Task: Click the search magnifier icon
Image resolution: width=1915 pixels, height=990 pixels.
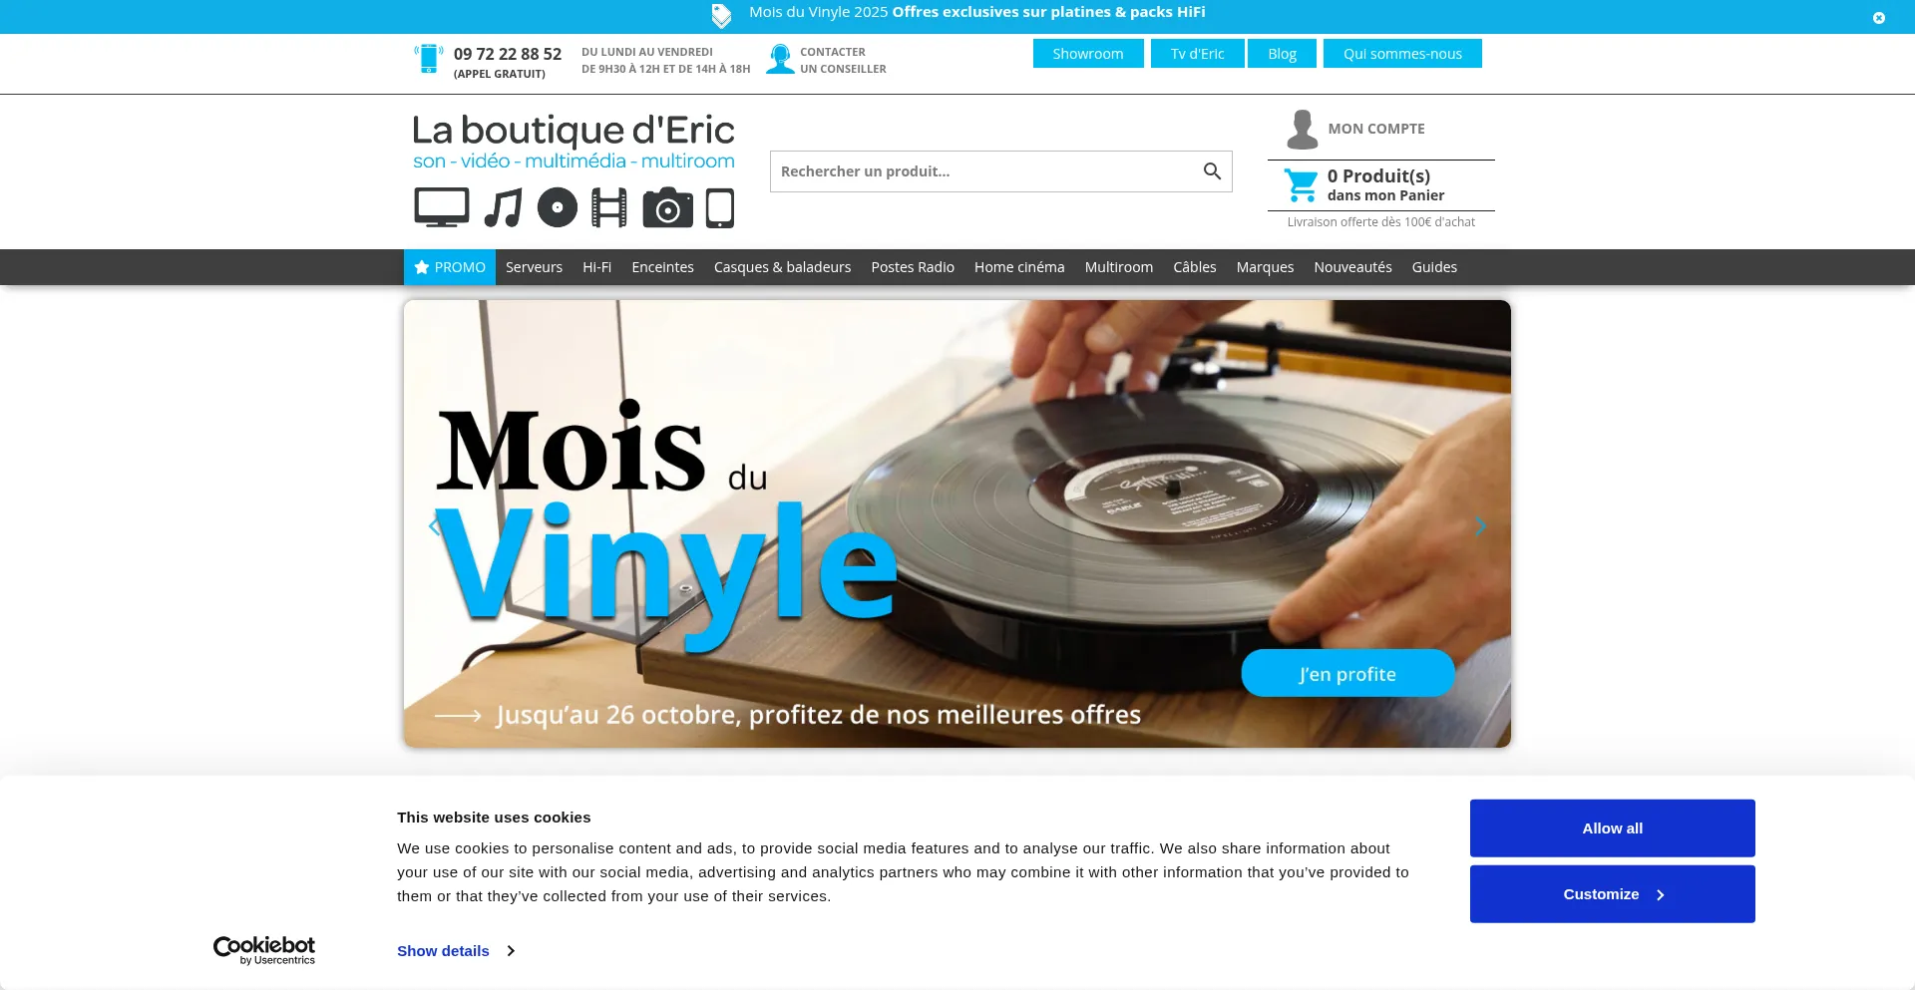Action: (x=1212, y=171)
